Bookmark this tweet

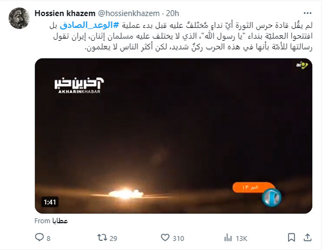(x=291, y=238)
